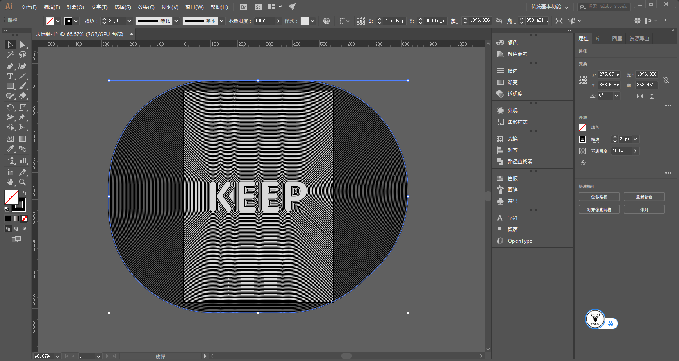Choose the Rotate tool

click(10, 107)
